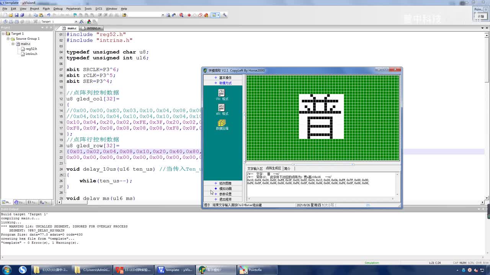Open the Debug menu
The width and height of the screenshot is (490, 275).
click(x=58, y=8)
